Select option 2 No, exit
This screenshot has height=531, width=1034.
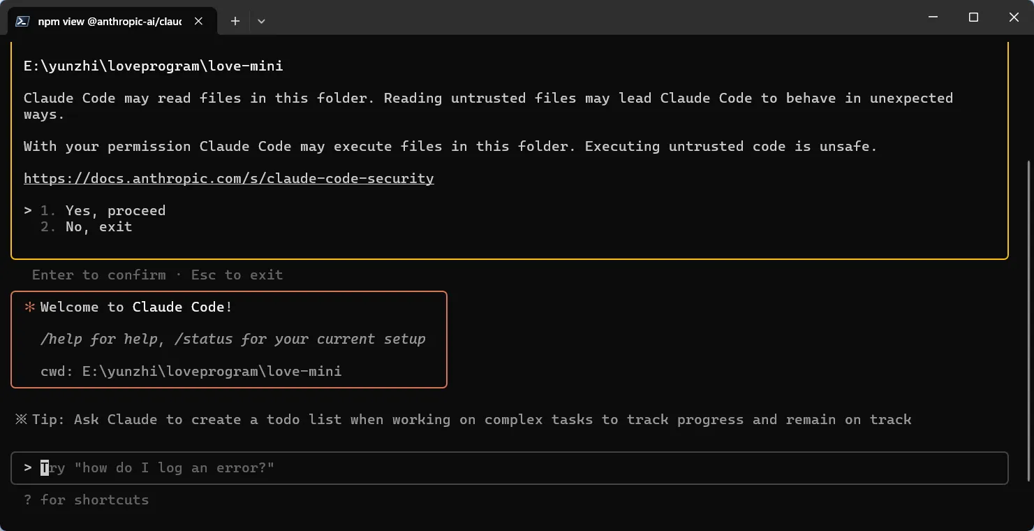[x=98, y=226]
